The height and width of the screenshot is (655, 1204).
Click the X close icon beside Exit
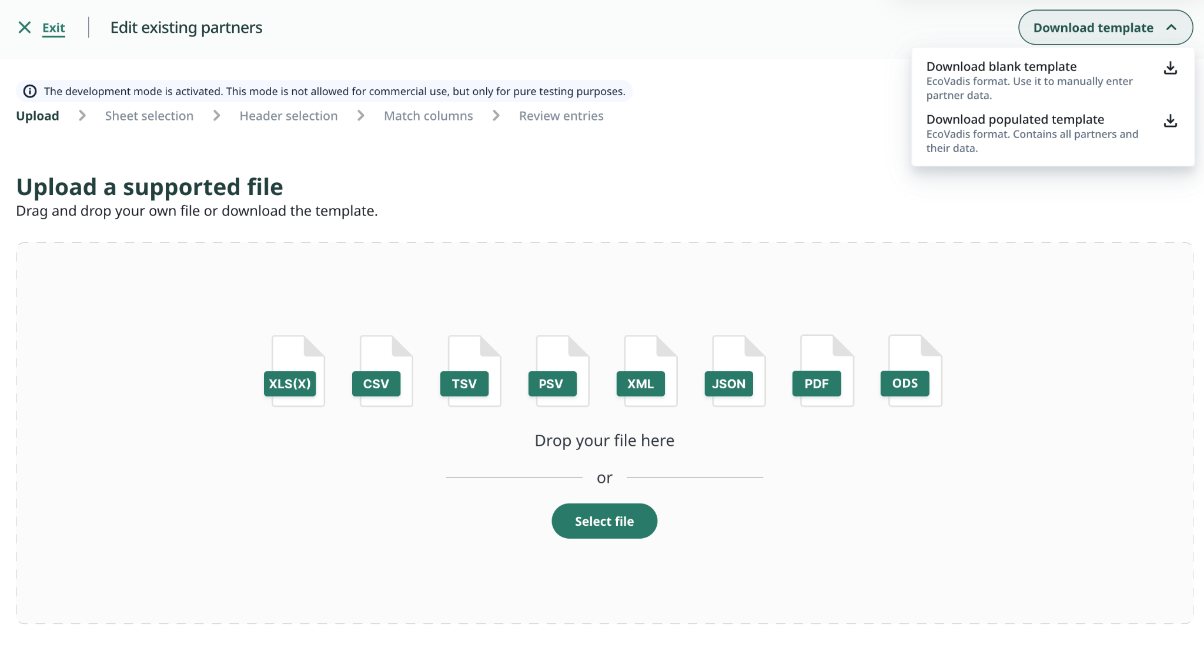(25, 28)
